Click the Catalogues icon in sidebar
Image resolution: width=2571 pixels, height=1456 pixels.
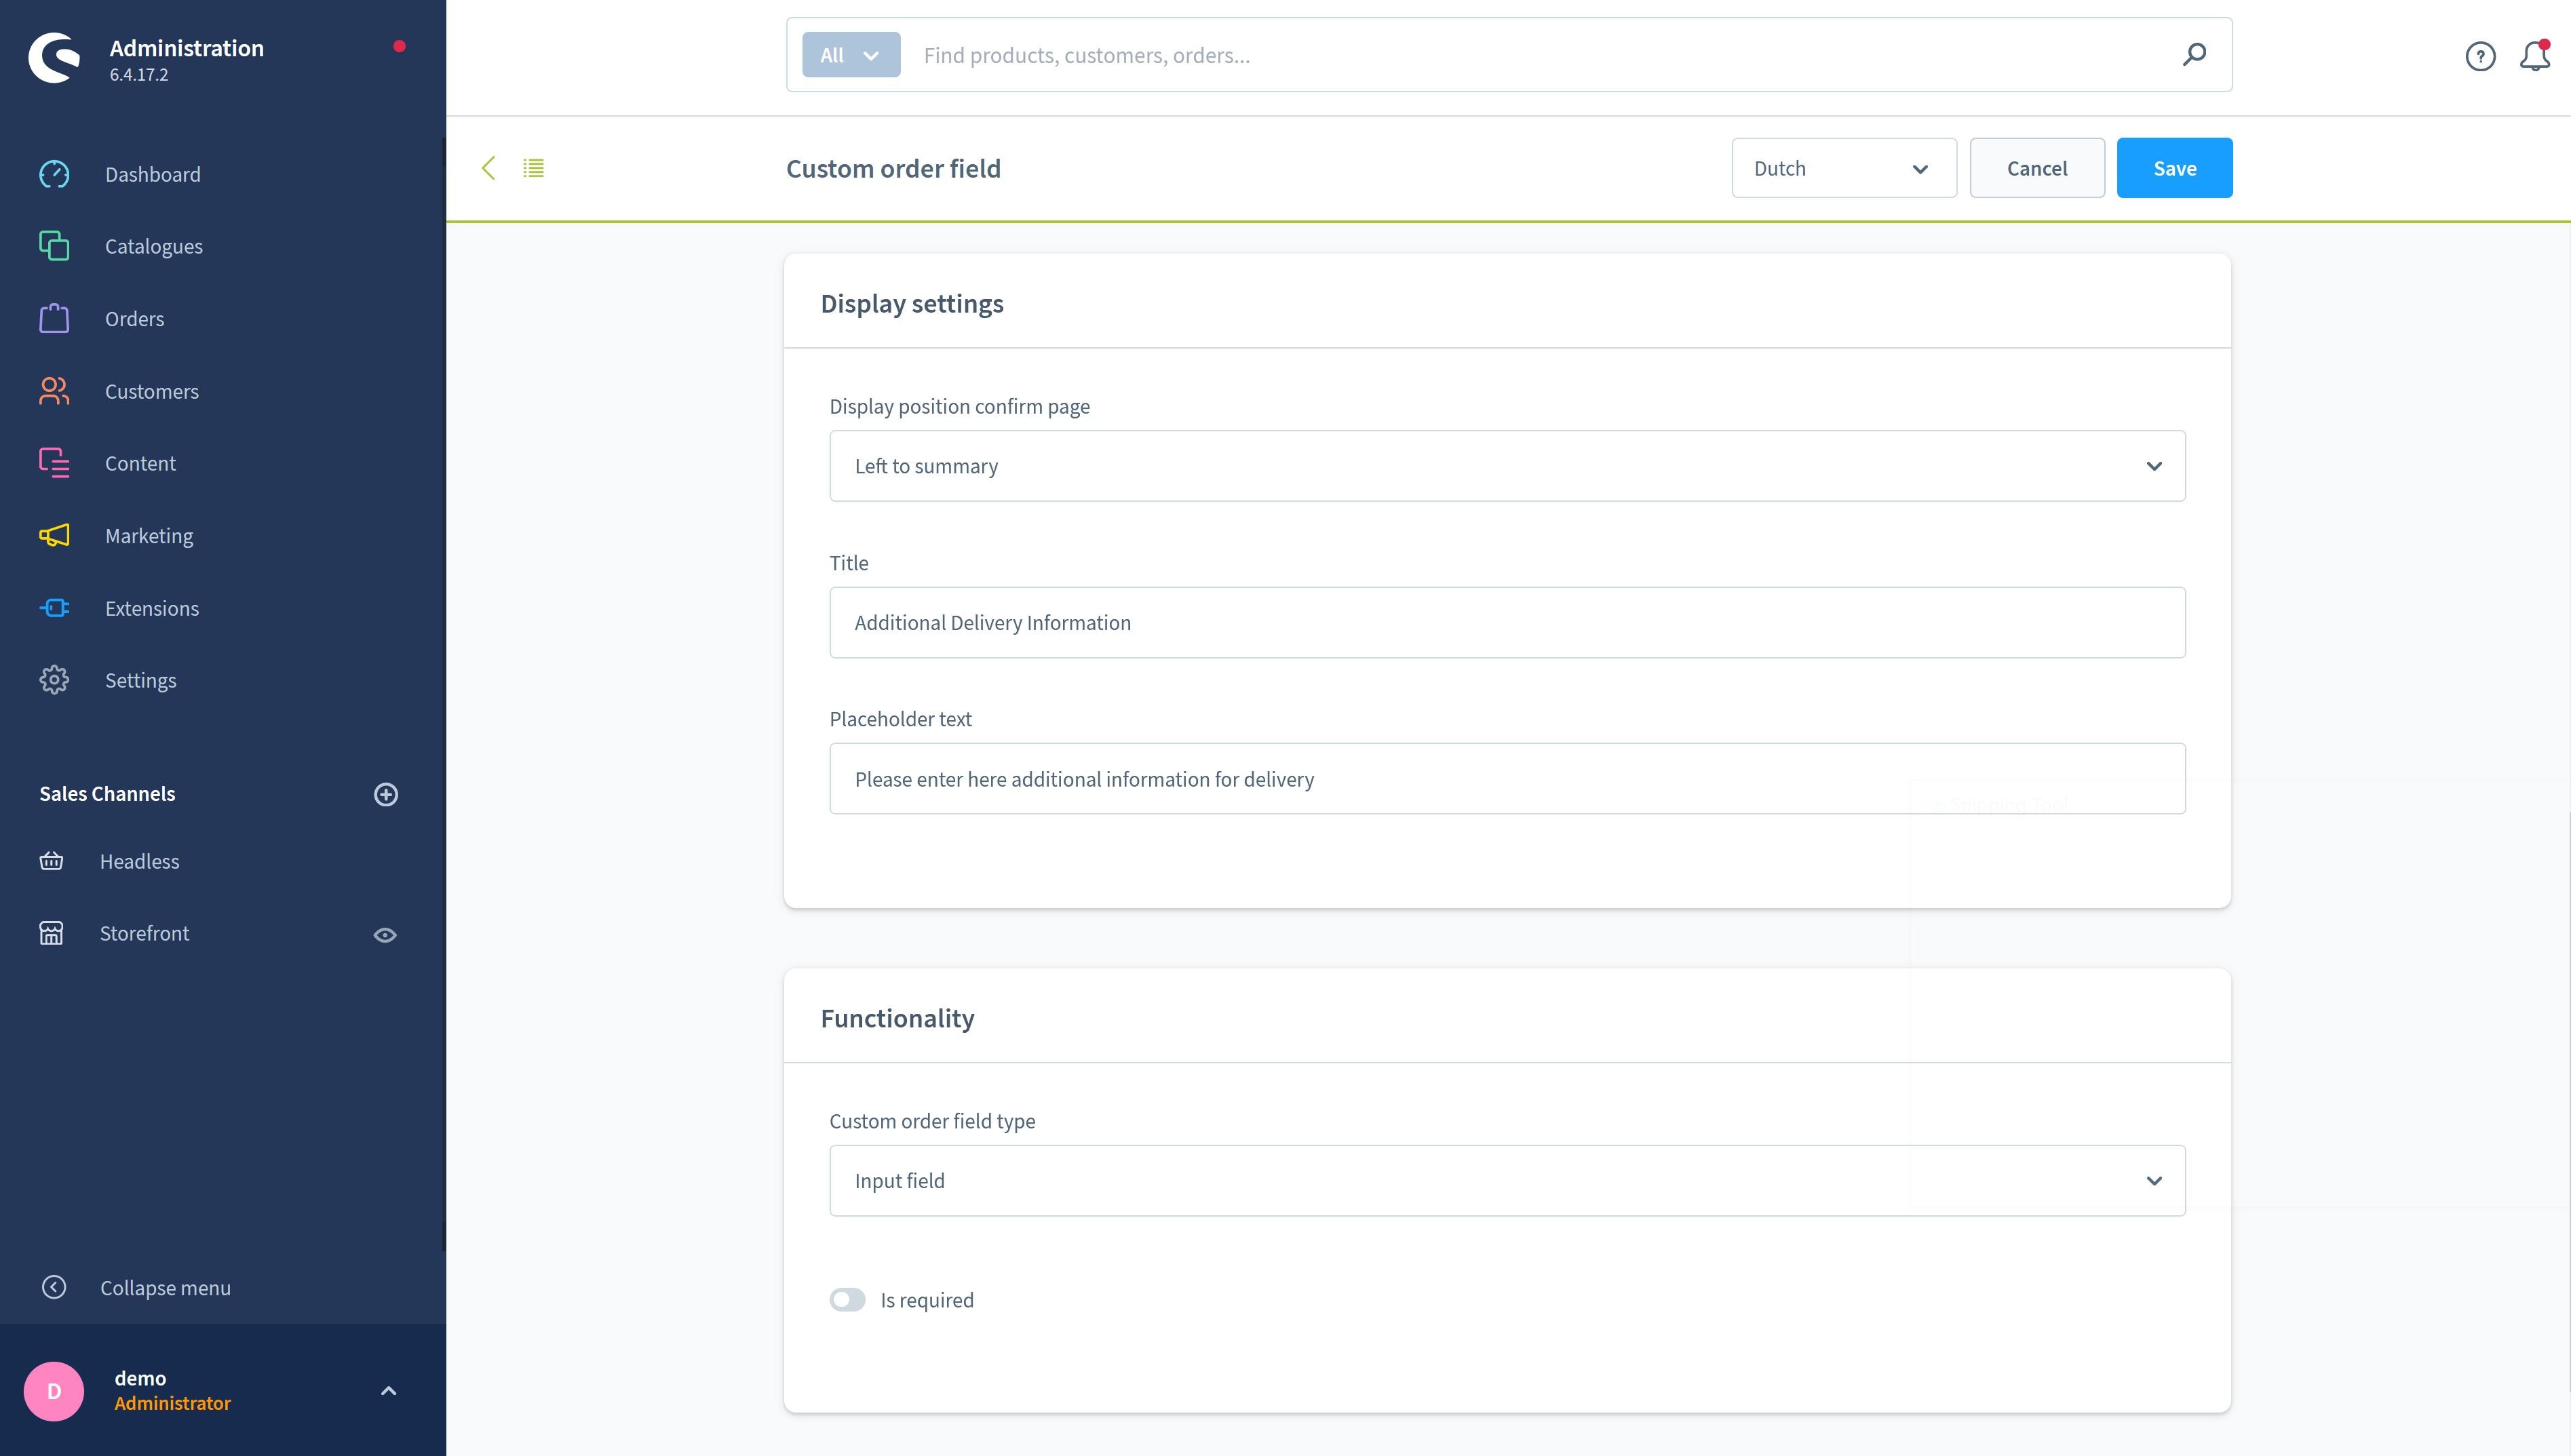tap(54, 246)
